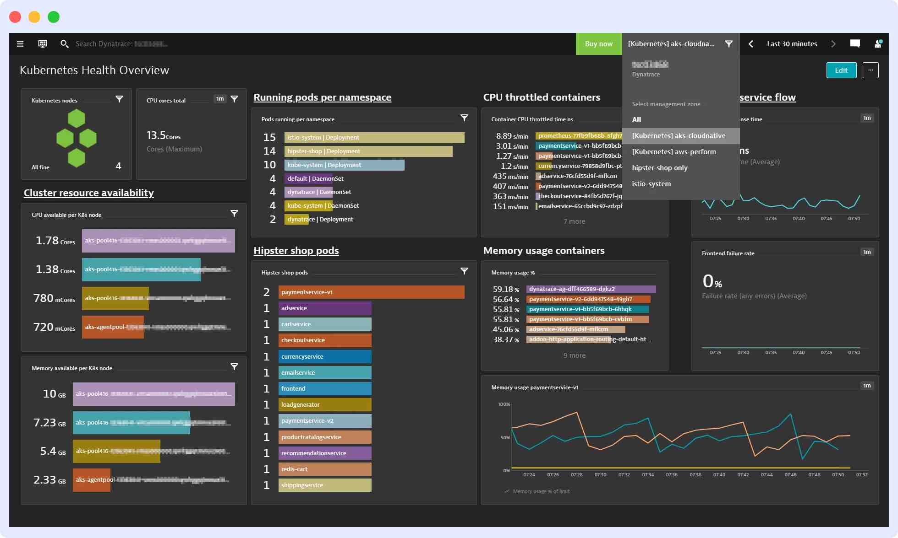Click the 1m resolution badge on CPU cores total
898x538 pixels.
(x=220, y=98)
